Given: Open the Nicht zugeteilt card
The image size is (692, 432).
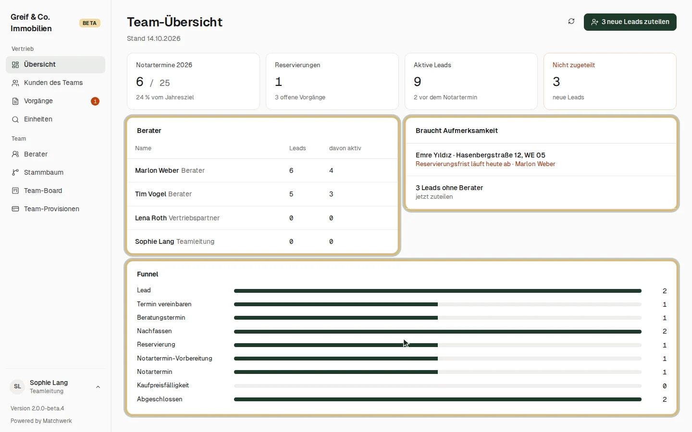Looking at the screenshot, I should tap(610, 81).
